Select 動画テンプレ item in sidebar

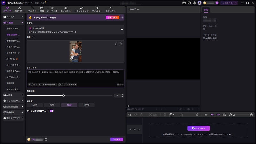pos(13,28)
